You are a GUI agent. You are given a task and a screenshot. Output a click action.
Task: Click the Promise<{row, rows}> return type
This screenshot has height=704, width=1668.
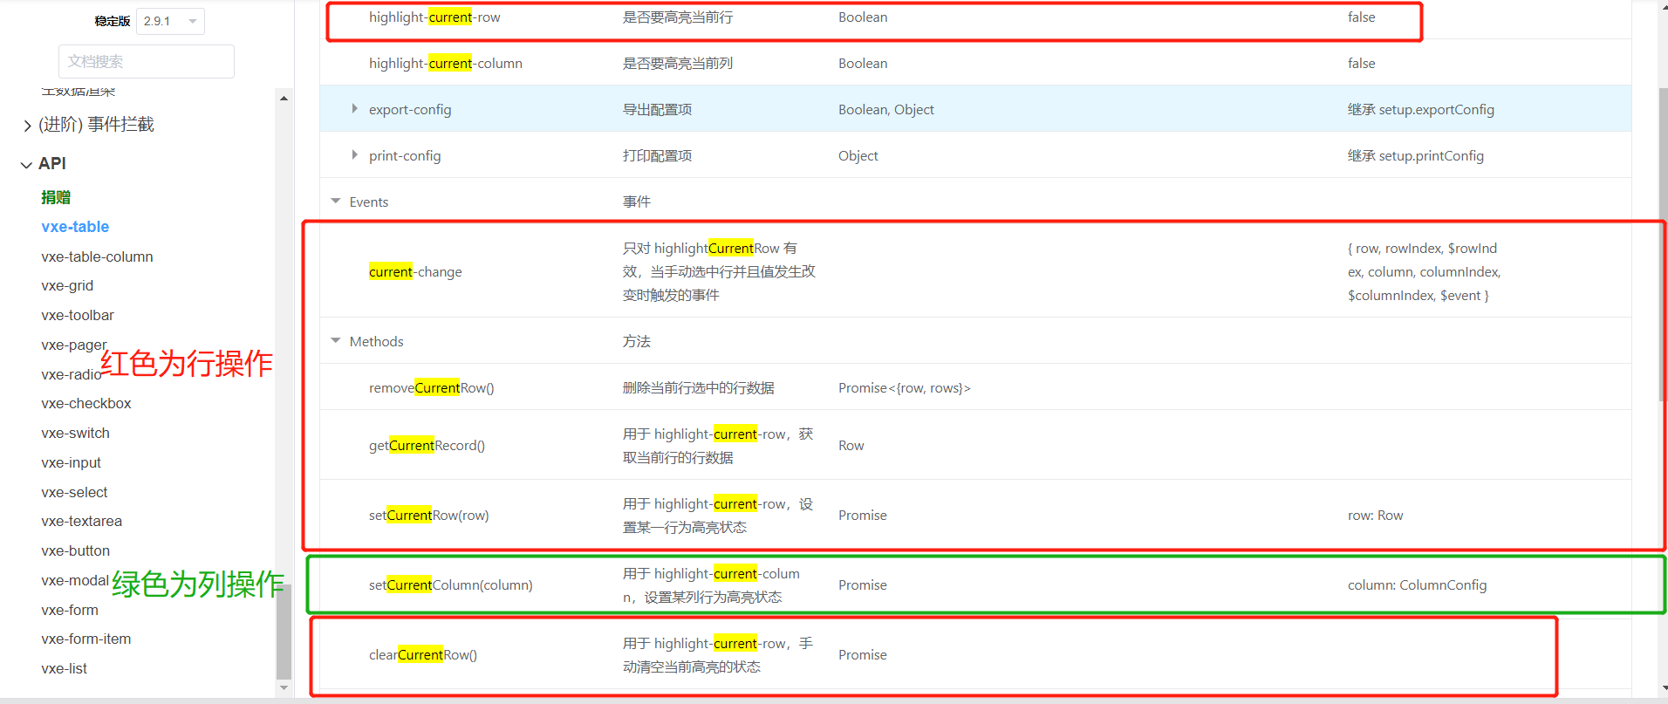905,388
